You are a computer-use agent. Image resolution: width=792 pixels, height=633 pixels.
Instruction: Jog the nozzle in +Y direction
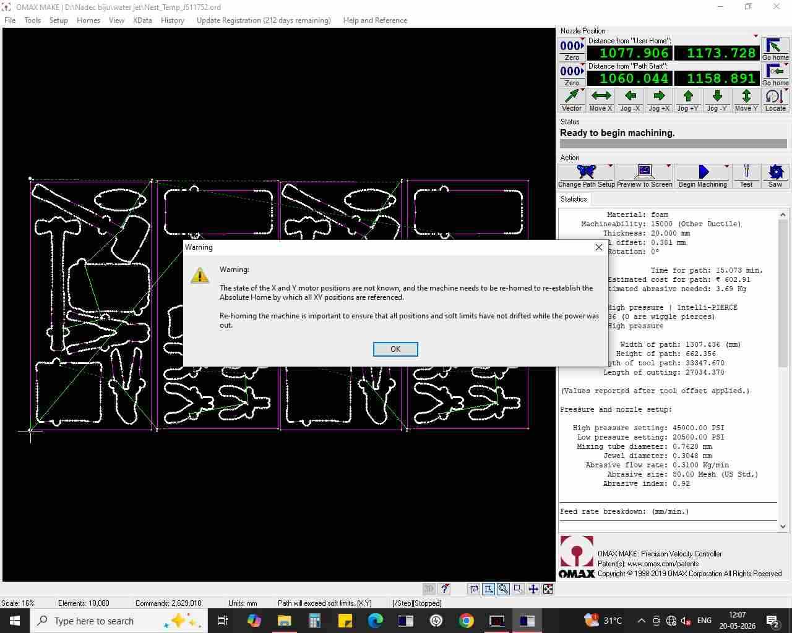coord(688,101)
